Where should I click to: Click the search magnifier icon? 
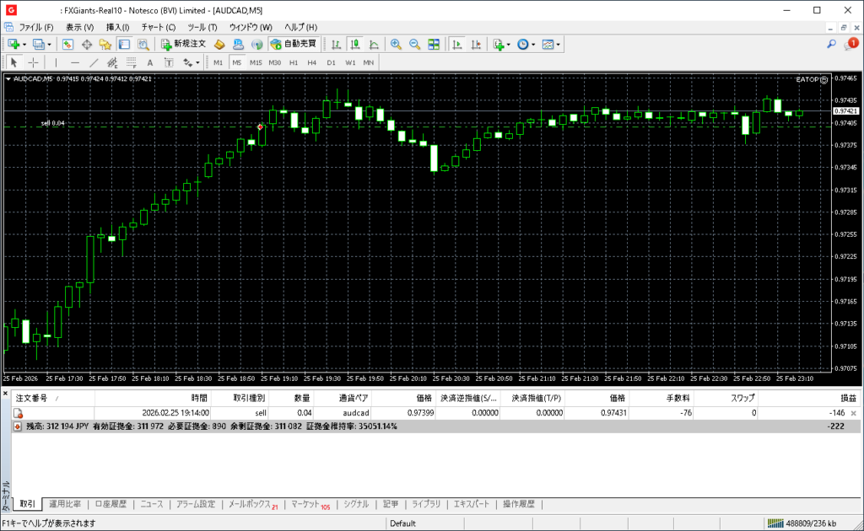point(831,44)
